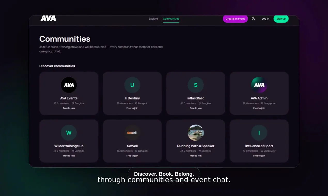Click the location pin on Influence of Sport card
The height and width of the screenshot is (196, 328).
262,151
